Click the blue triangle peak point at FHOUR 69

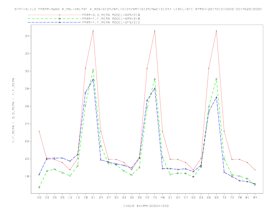click(x=217, y=97)
